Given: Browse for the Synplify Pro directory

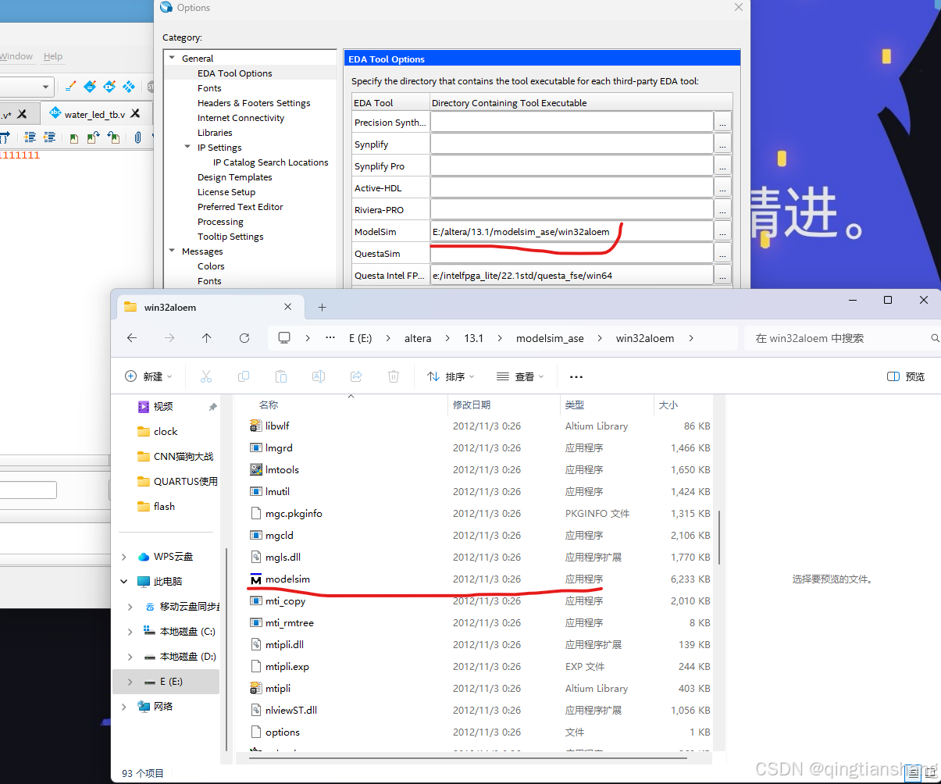Looking at the screenshot, I should tap(723, 166).
